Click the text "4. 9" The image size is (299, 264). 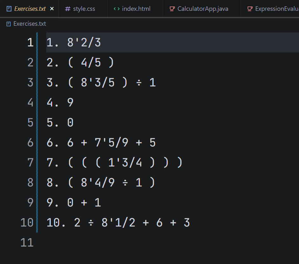click(x=60, y=103)
